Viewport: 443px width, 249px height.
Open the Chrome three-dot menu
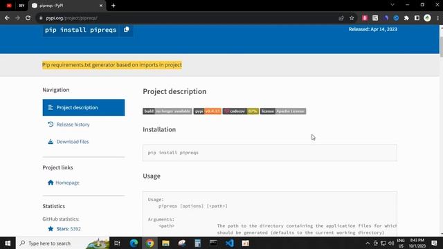tap(437, 18)
